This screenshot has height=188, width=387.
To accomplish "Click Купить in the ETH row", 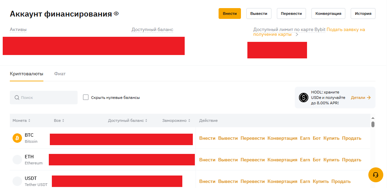I will [x=331, y=160].
